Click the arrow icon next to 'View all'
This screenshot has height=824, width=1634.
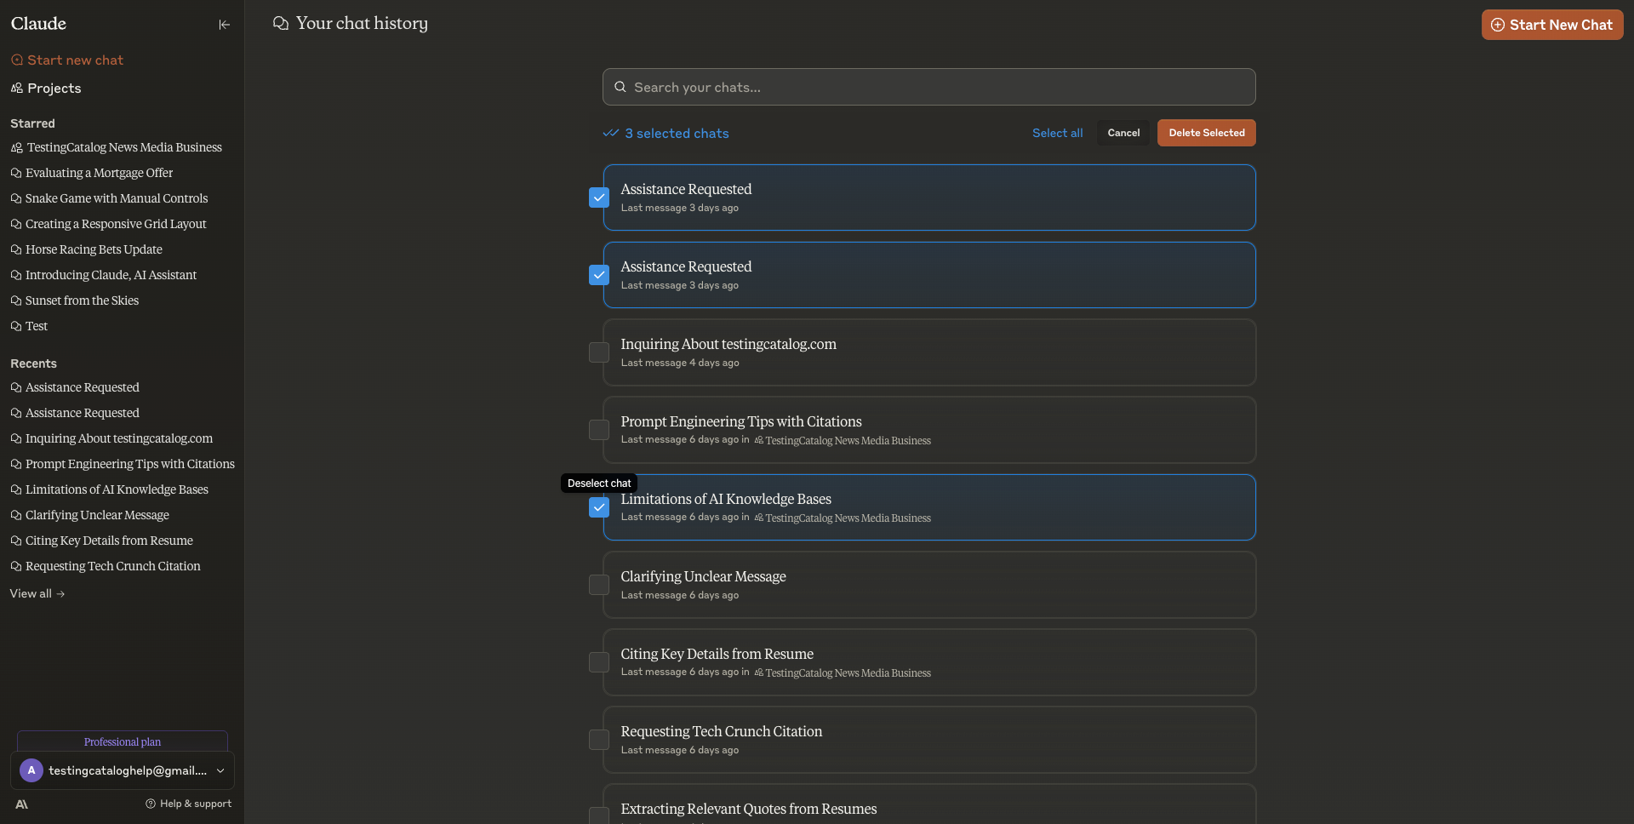[60, 594]
